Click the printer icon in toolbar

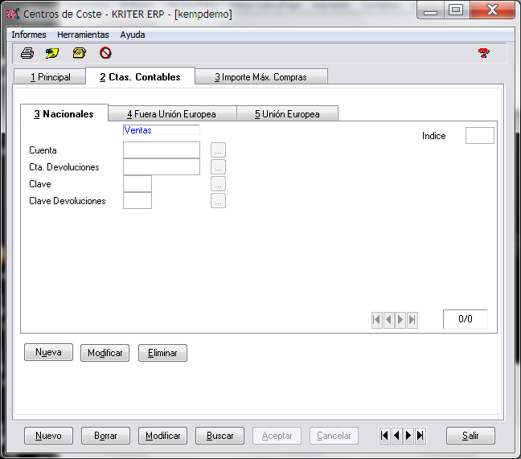click(27, 53)
